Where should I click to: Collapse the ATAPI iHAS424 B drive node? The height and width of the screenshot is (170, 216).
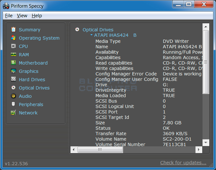coord(92,35)
